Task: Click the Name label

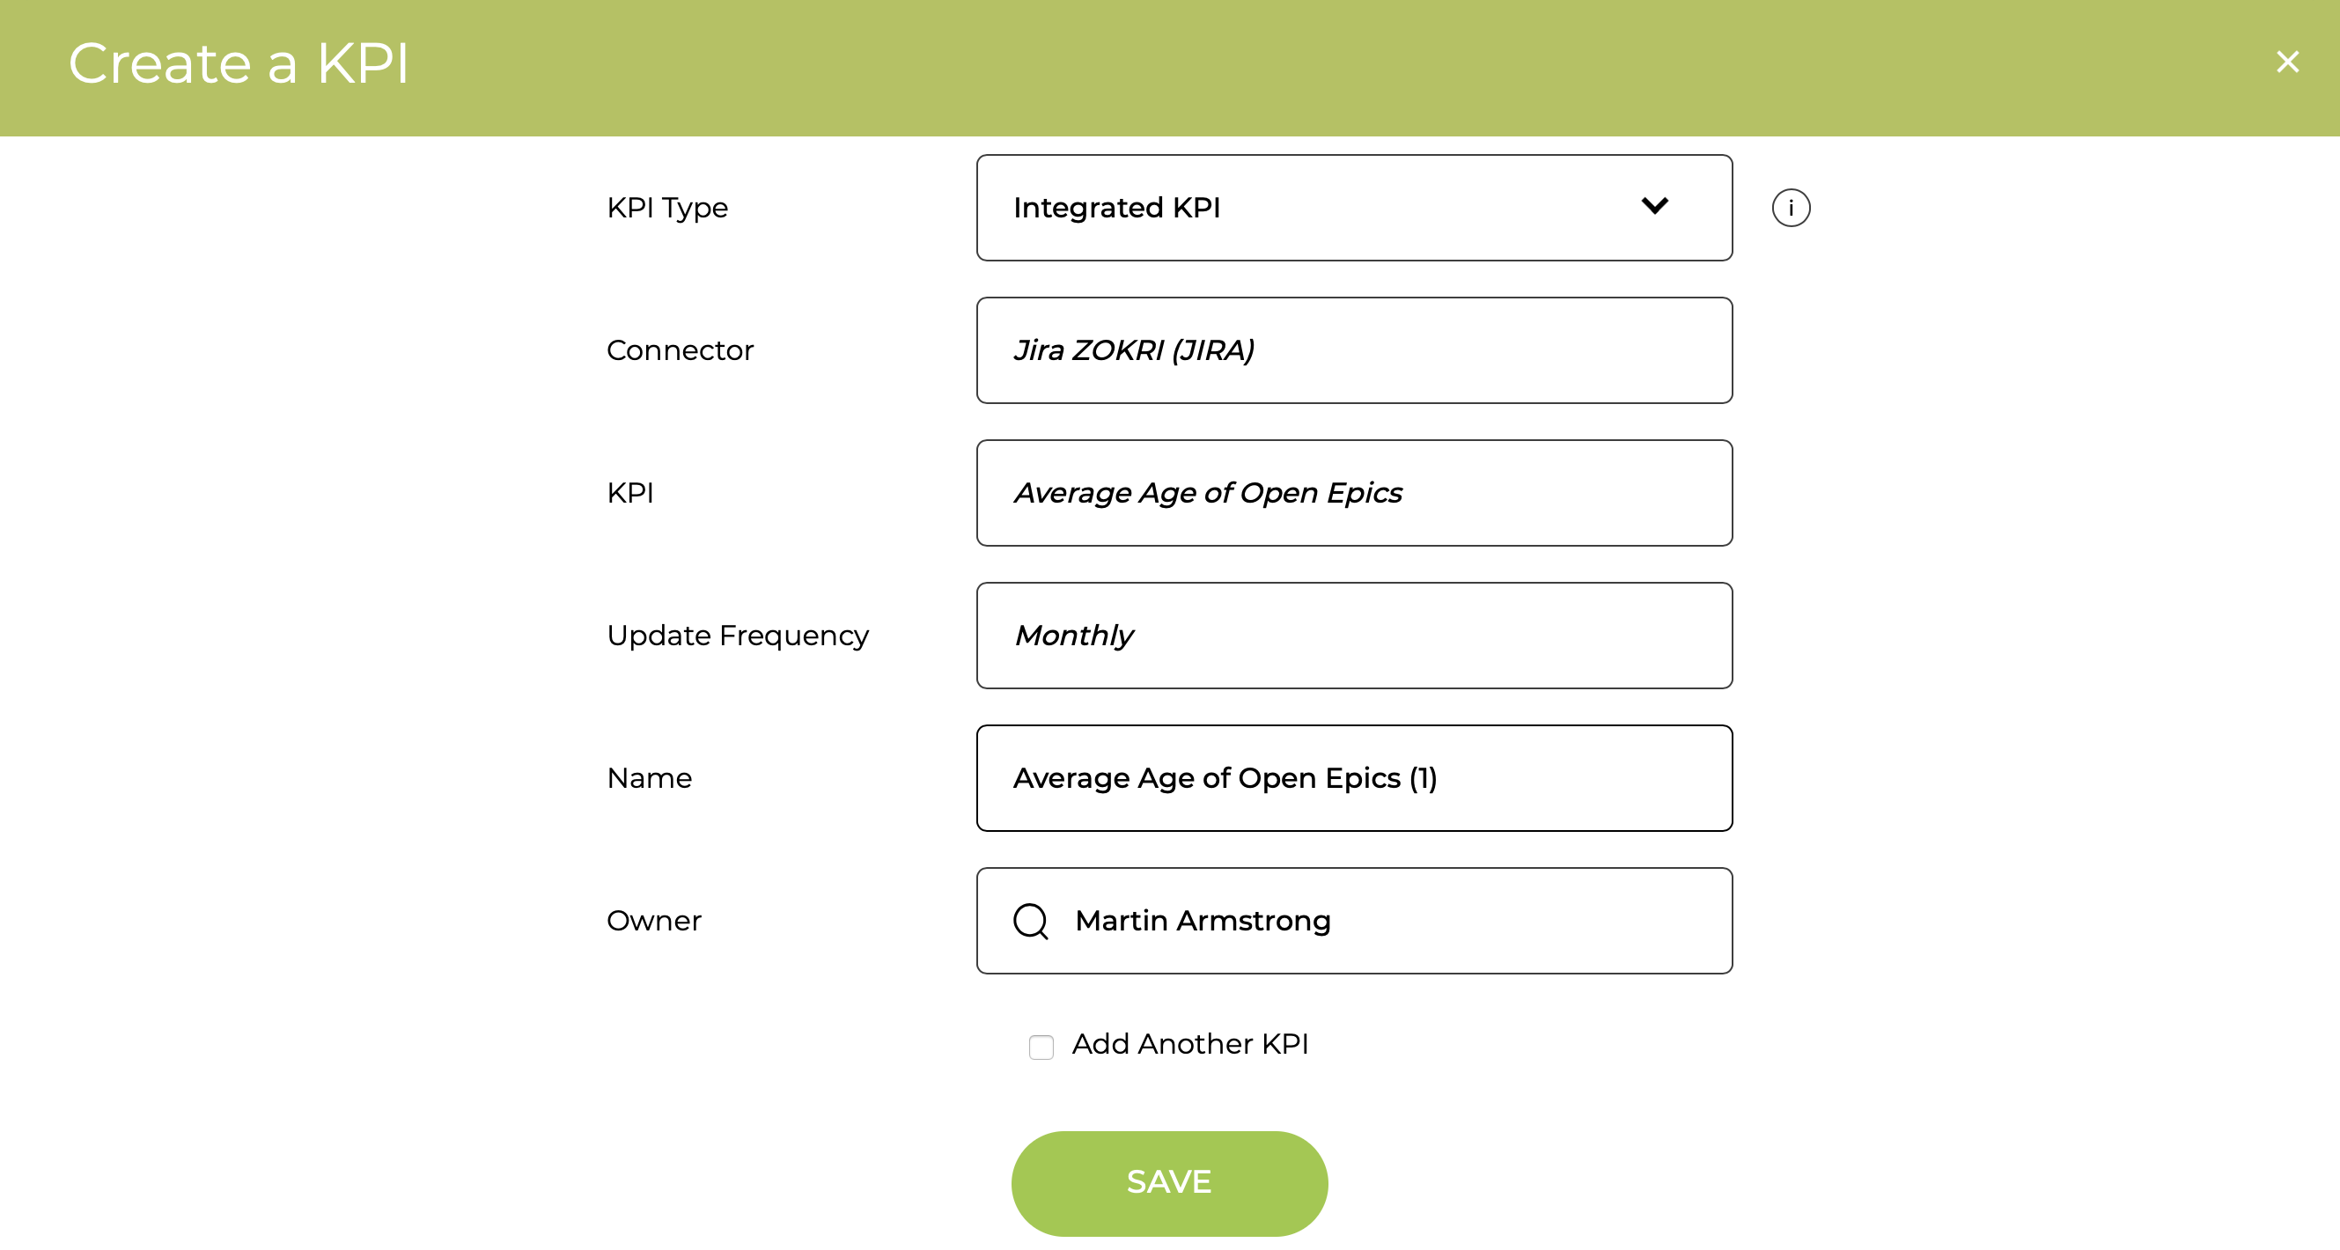Action: [x=650, y=778]
